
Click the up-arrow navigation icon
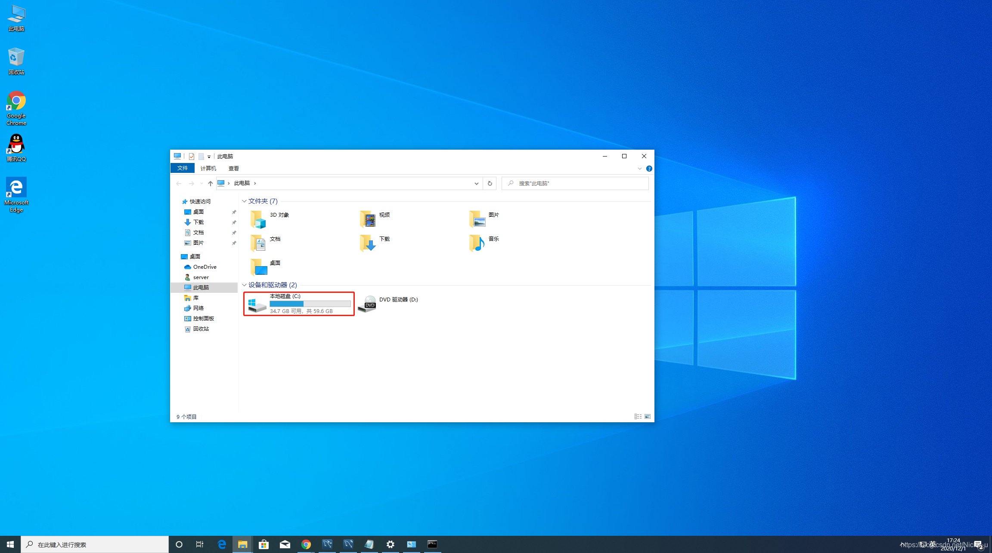(210, 183)
